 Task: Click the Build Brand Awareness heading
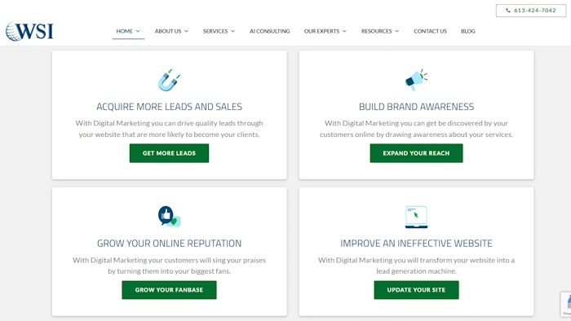point(416,107)
